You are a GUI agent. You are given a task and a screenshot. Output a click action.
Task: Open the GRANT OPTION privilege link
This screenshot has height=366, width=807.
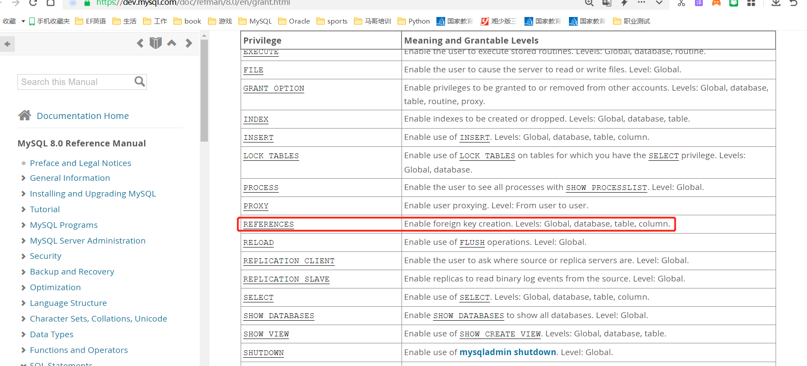pyautogui.click(x=274, y=88)
